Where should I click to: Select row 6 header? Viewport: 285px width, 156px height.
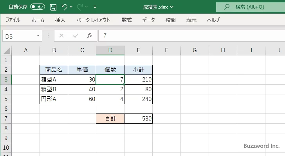point(6,109)
